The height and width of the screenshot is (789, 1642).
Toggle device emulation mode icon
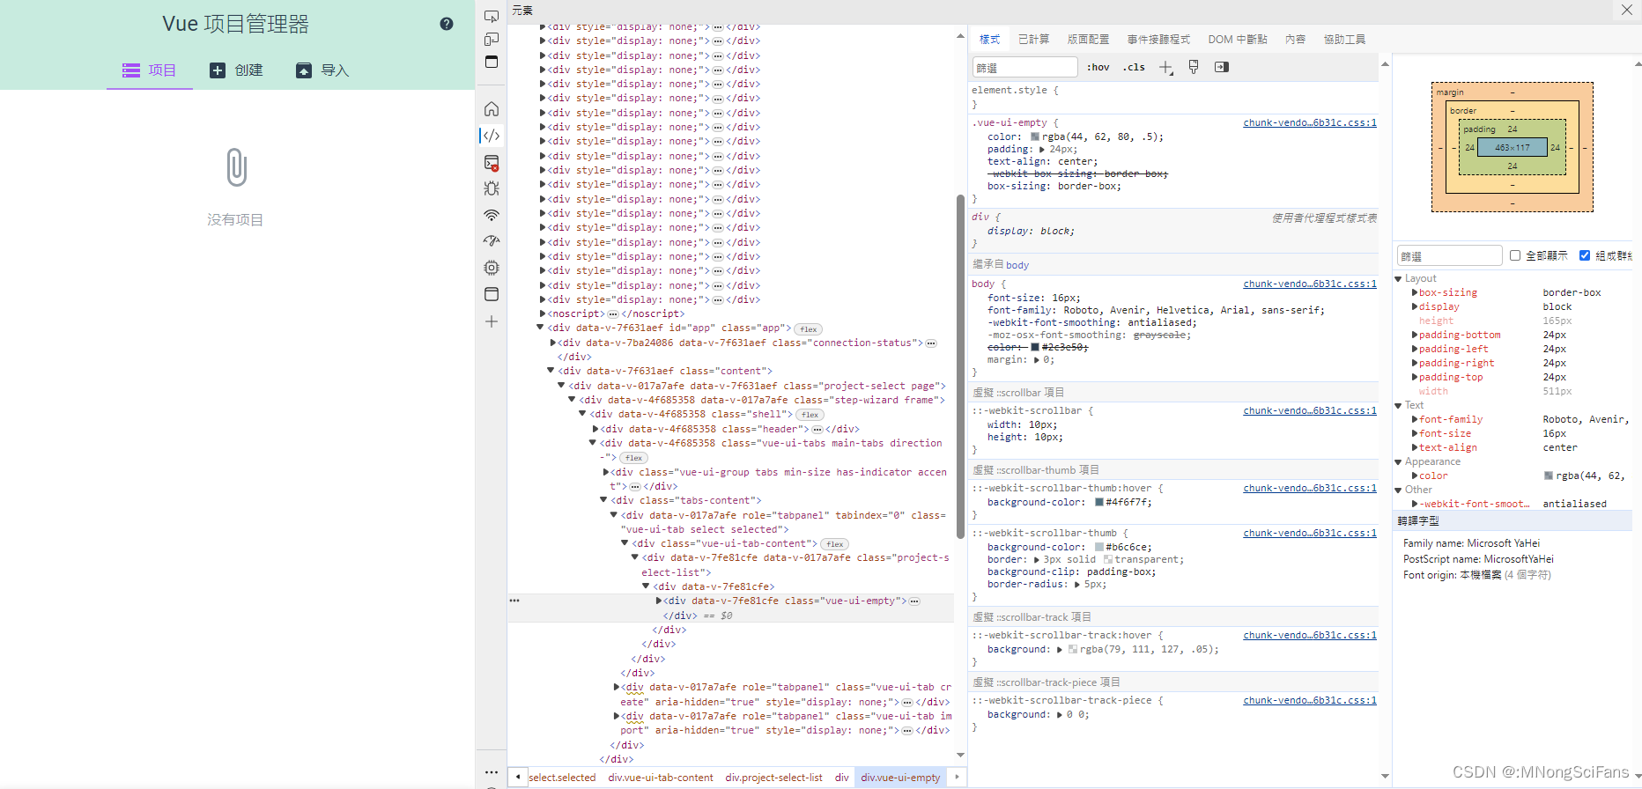click(492, 39)
